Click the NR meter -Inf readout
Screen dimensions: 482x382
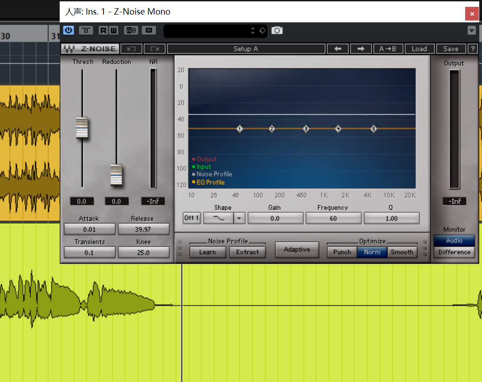pos(153,201)
